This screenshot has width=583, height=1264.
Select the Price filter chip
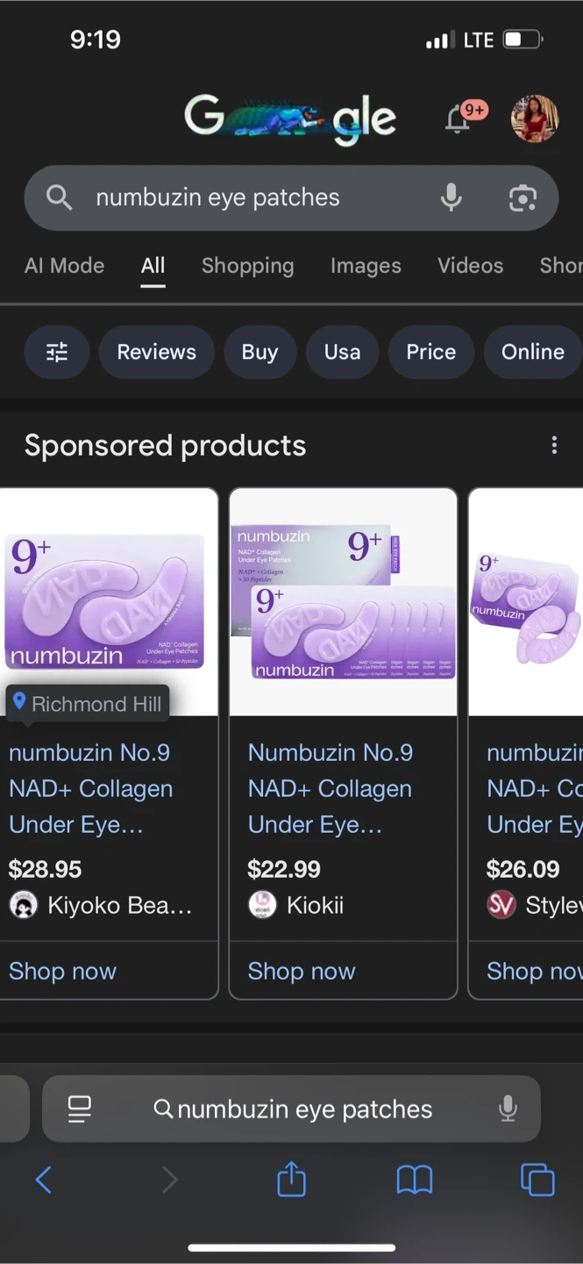point(430,352)
